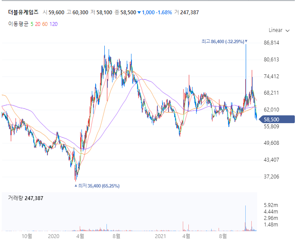Click the 2.96m volume axis label

pos(271,218)
